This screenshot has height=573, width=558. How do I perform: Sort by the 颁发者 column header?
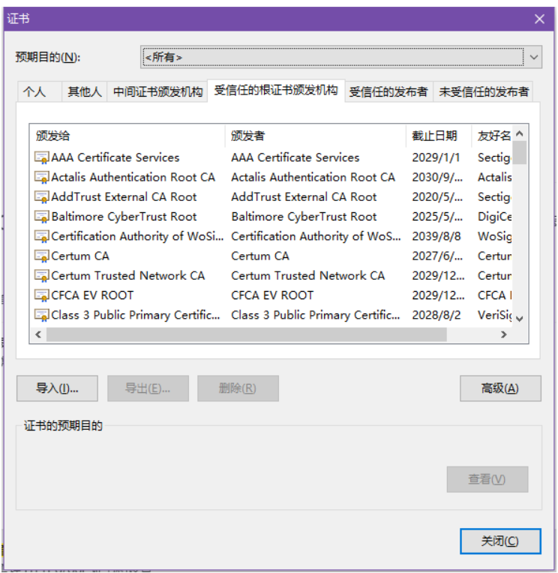click(315, 136)
